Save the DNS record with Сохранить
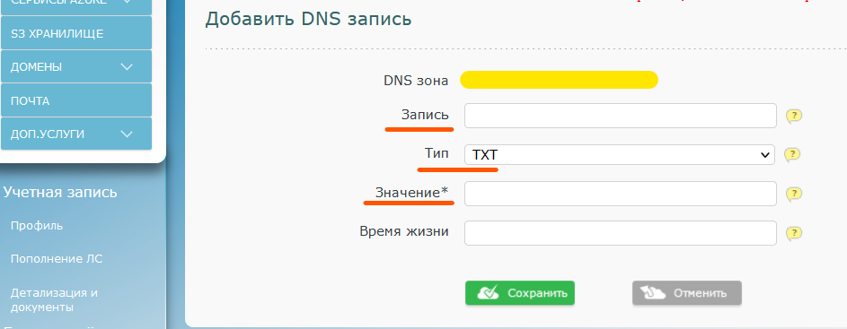The image size is (847, 329). point(520,293)
